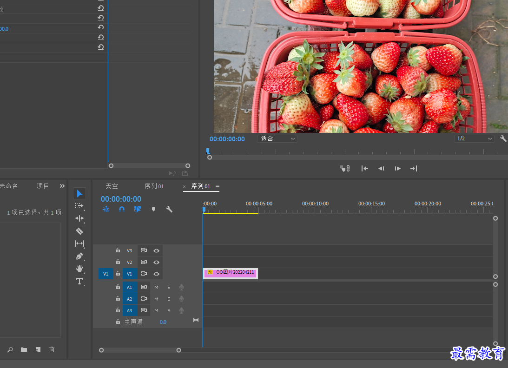Hide V3 track output eye
This screenshot has width=508, height=368.
coord(156,251)
